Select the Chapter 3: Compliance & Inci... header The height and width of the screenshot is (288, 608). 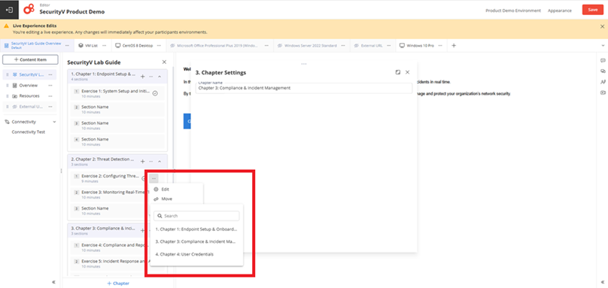(x=103, y=230)
